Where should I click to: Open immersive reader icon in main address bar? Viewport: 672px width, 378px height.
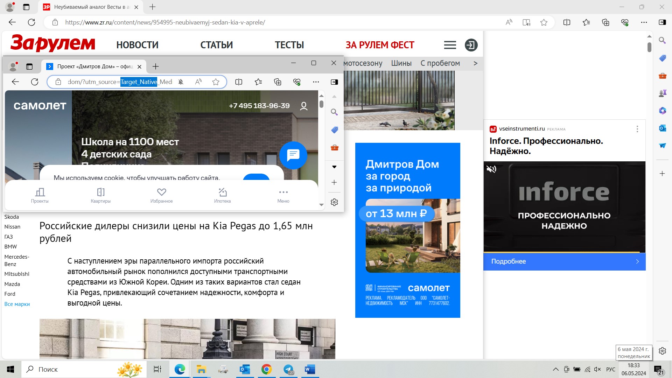tap(526, 22)
